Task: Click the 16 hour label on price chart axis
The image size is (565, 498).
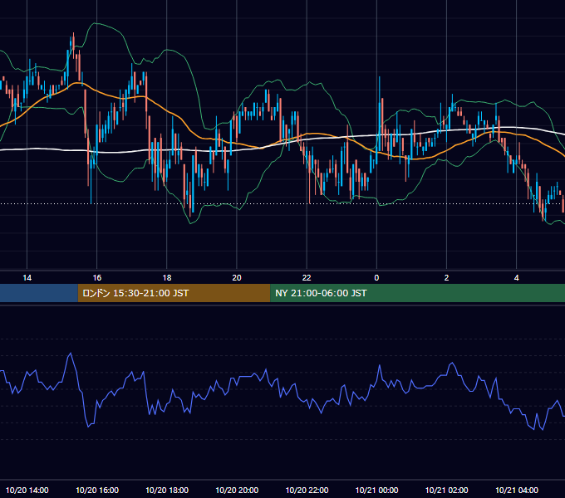Action: 97,278
